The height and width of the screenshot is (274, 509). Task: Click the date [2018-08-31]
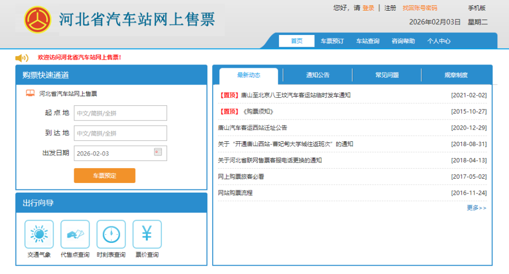pyautogui.click(x=469, y=144)
